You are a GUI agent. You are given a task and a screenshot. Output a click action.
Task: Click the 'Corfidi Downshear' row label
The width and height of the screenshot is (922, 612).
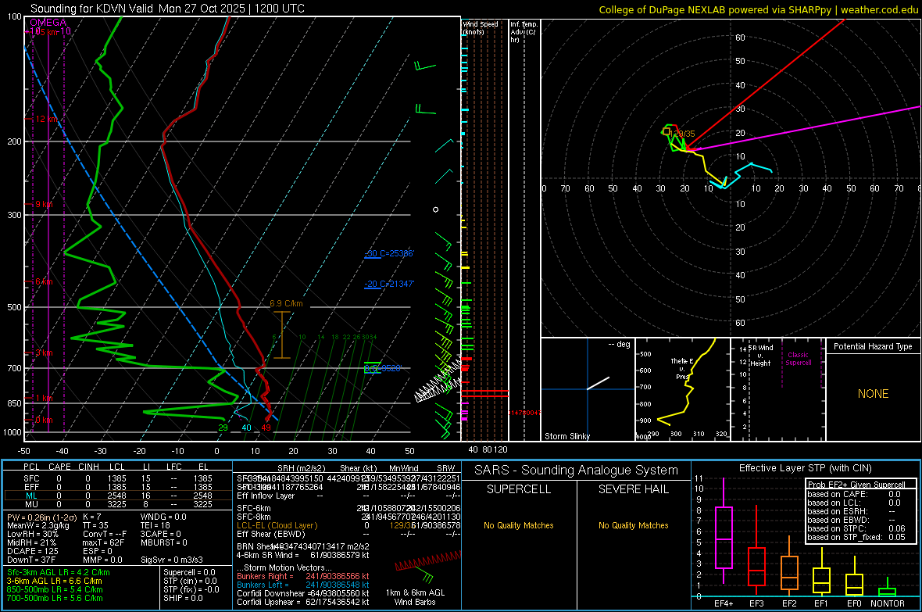point(271,594)
